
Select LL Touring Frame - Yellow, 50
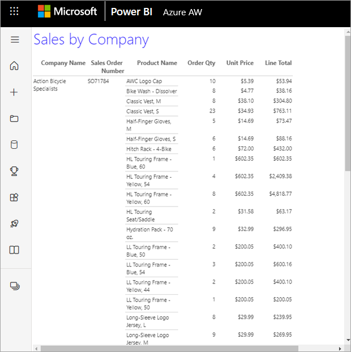[x=148, y=303]
